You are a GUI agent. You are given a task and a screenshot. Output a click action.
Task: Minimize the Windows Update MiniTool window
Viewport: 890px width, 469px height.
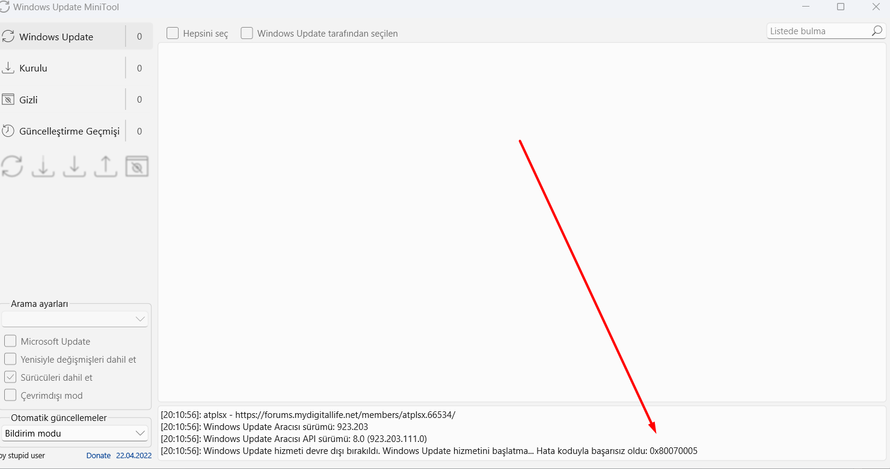click(806, 7)
